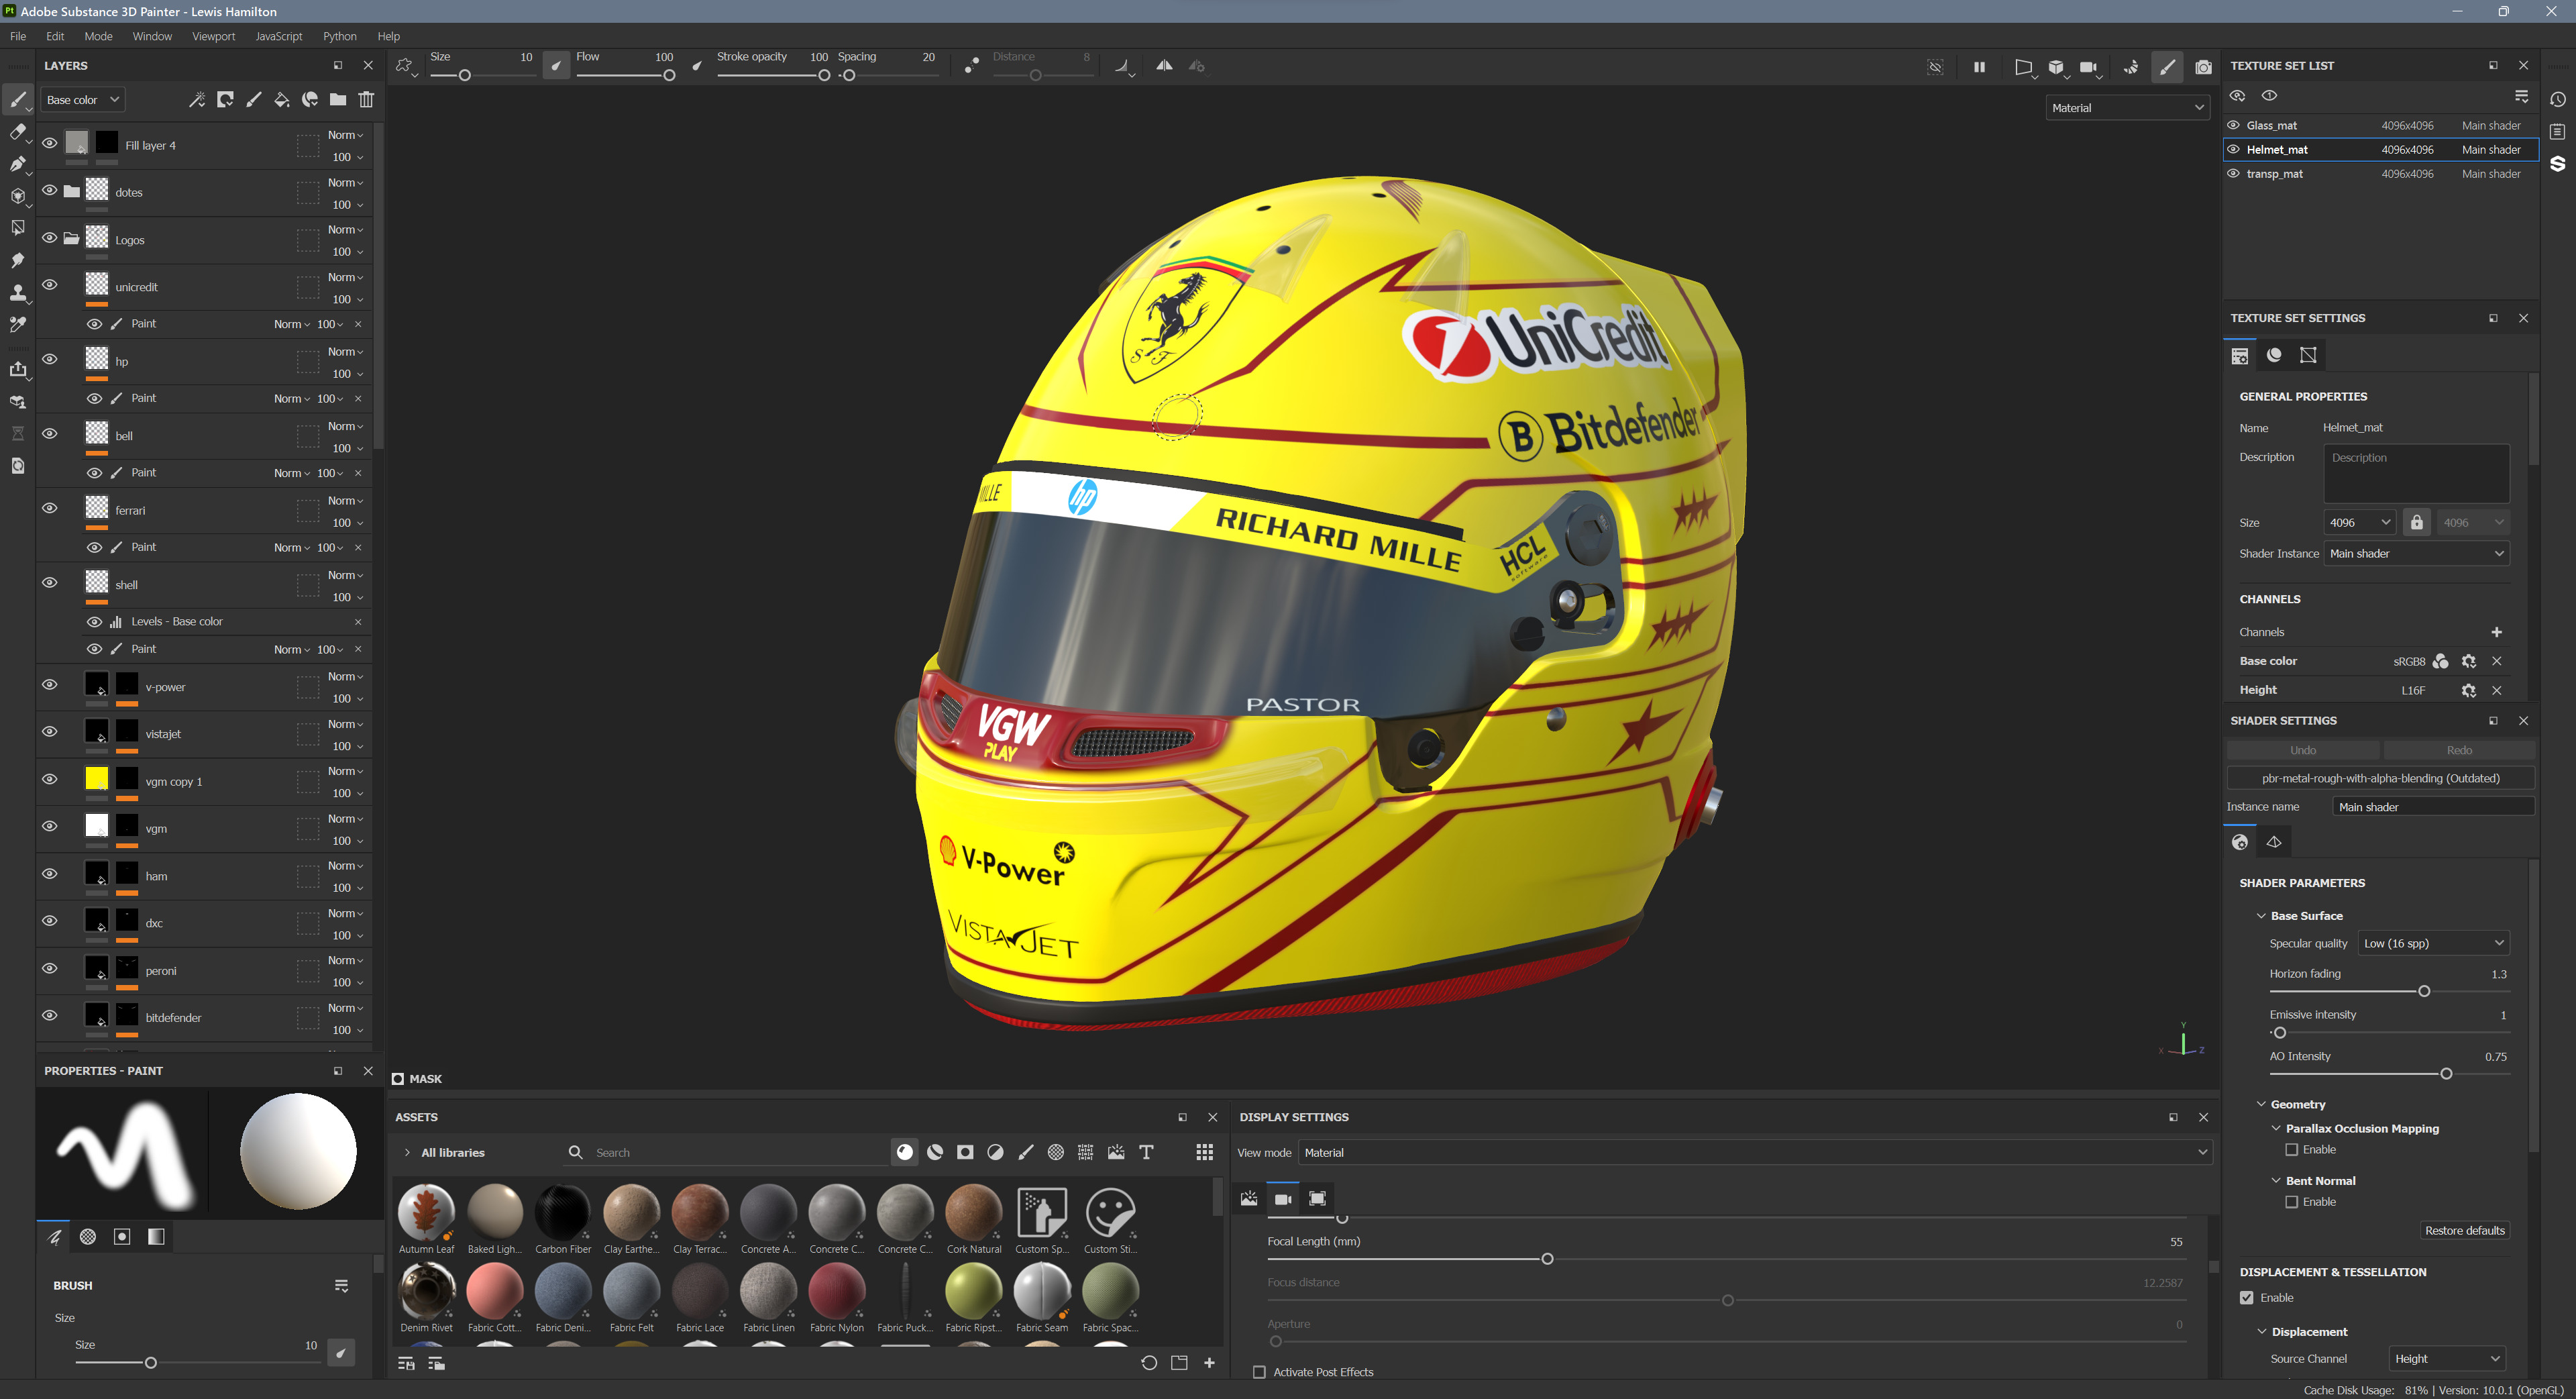The height and width of the screenshot is (1399, 2576).
Task: Click the pbr-metal-rough shader button
Action: point(2380,778)
